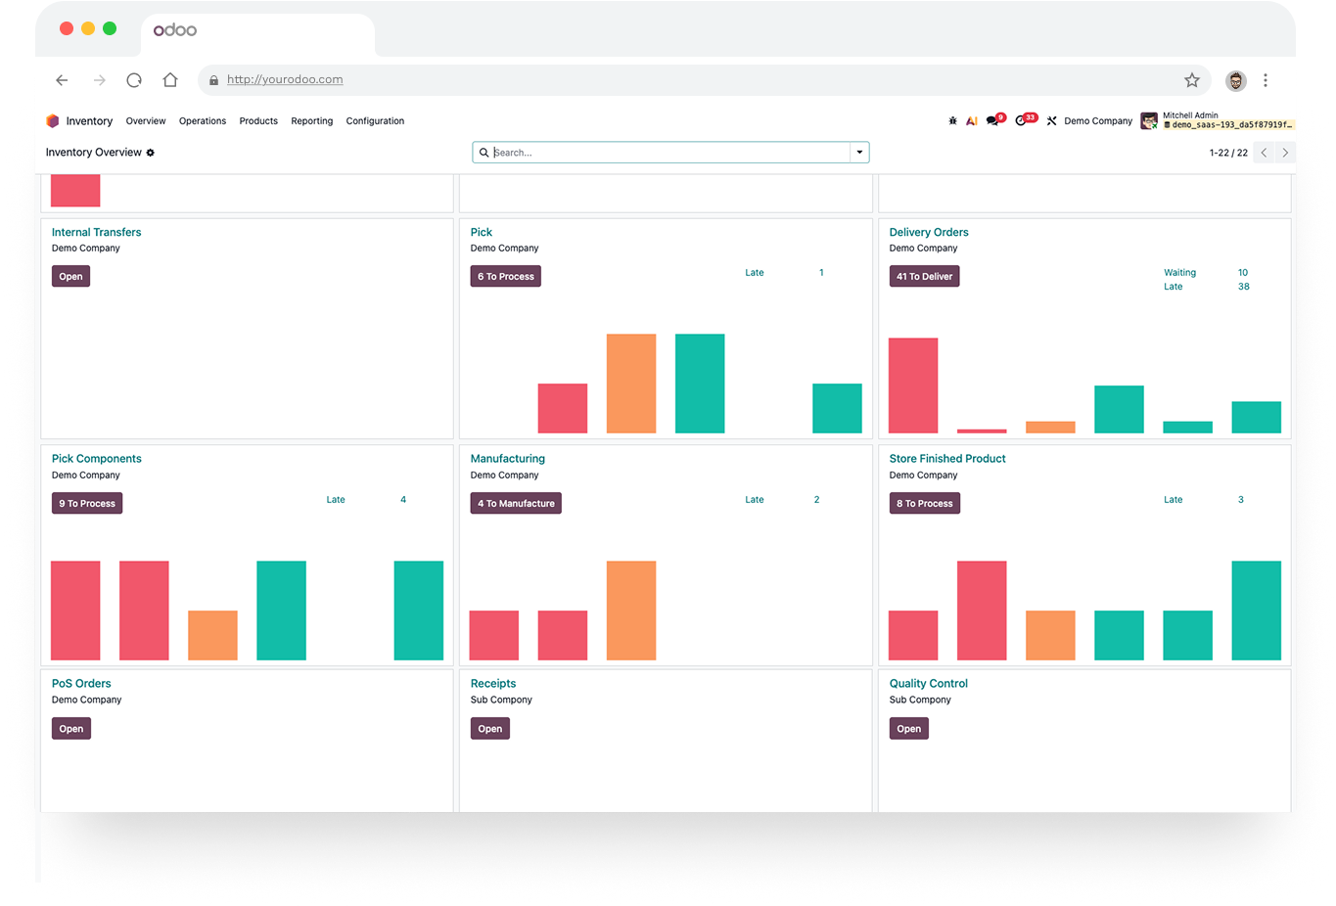Open the Configuration menu
Image resolution: width=1336 pixels, height=906 pixels.
click(x=375, y=121)
